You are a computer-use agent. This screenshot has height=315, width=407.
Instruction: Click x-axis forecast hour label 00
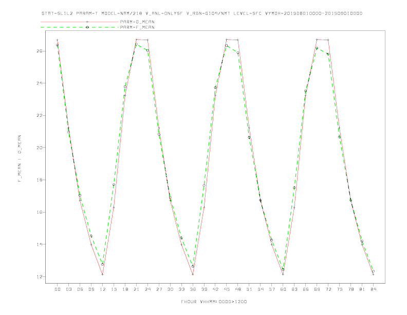point(58,289)
